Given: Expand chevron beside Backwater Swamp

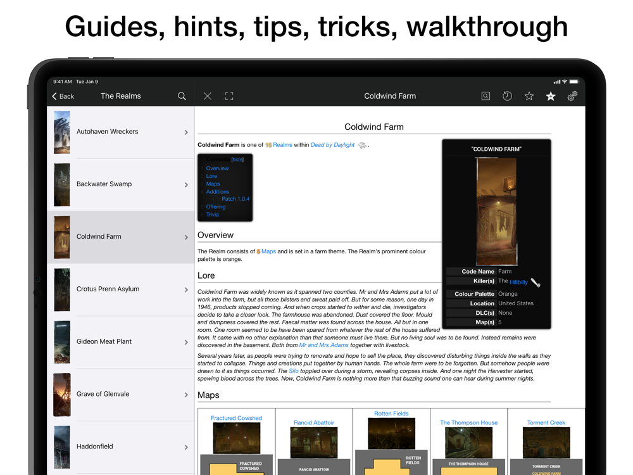Looking at the screenshot, I should (x=186, y=184).
